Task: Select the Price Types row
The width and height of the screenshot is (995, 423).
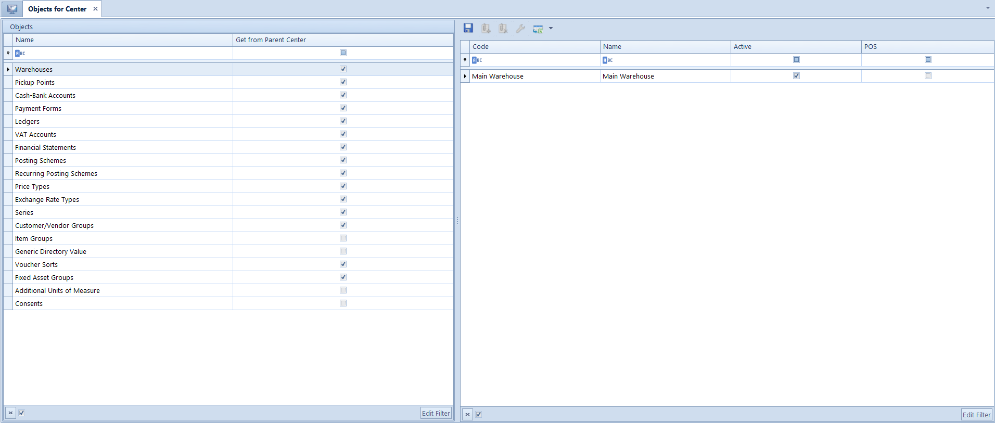Action: 228,186
